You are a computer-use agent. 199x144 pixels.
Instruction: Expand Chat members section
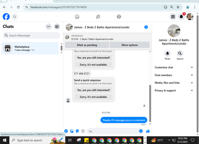pos(174,75)
